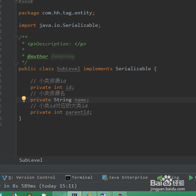The image size is (196, 196).
Task: Click the String type keyword
Action: pyautogui.click(x=63, y=100)
